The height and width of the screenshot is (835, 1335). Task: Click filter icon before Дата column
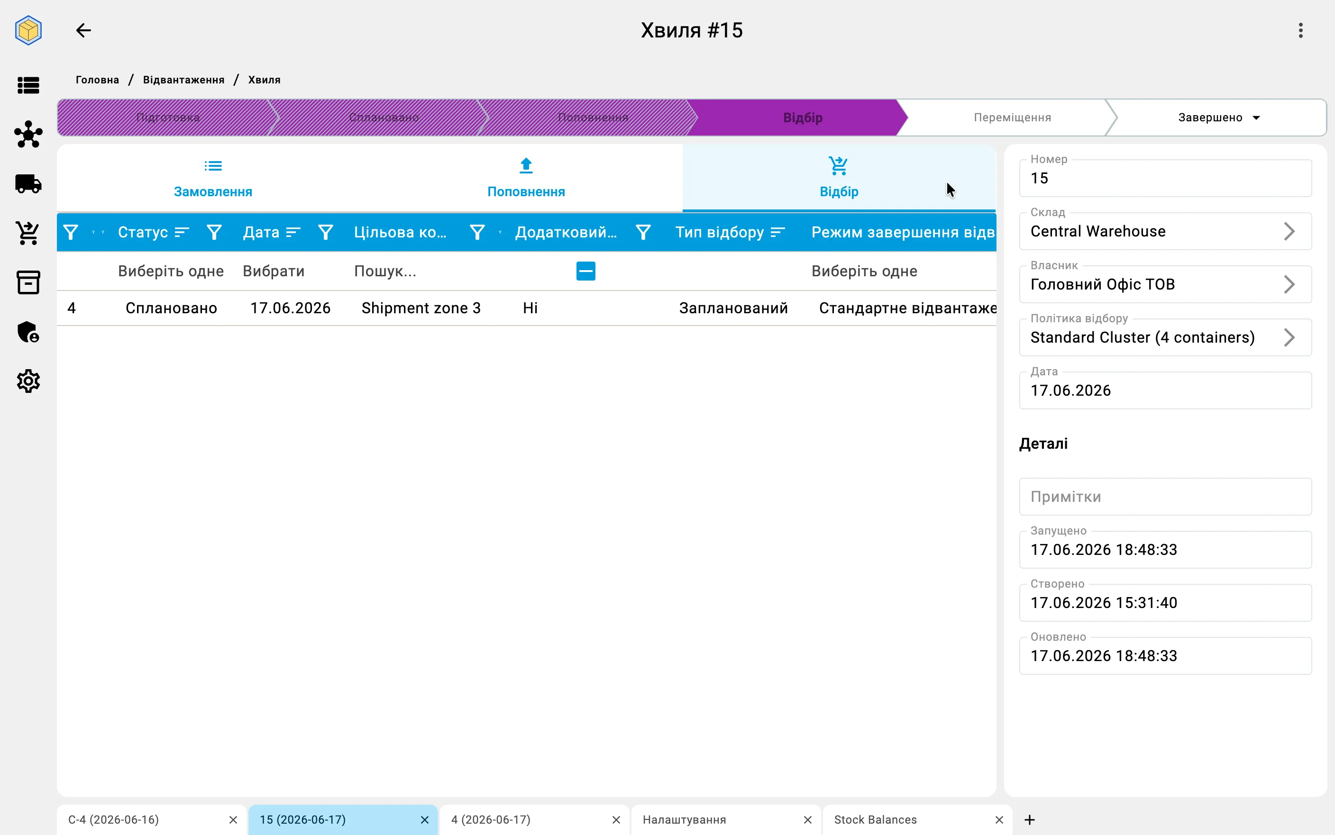pos(214,233)
